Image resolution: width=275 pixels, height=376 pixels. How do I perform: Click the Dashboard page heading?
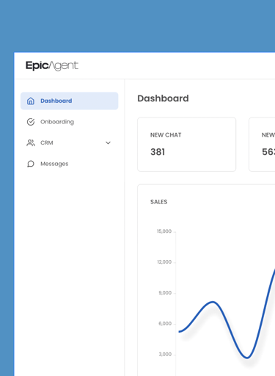coord(163,98)
